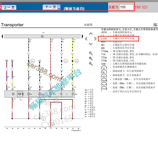Go to previous page with 上一页 button

pyautogui.click(x=9, y=7)
